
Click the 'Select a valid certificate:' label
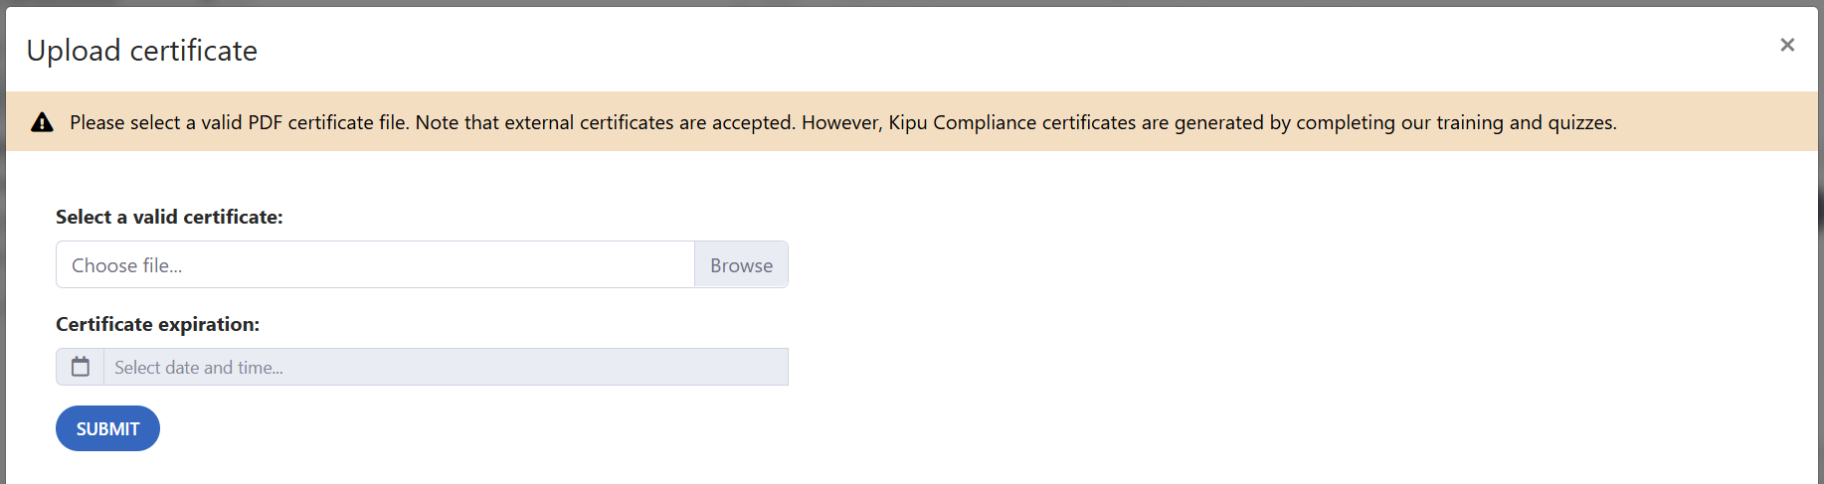click(169, 217)
